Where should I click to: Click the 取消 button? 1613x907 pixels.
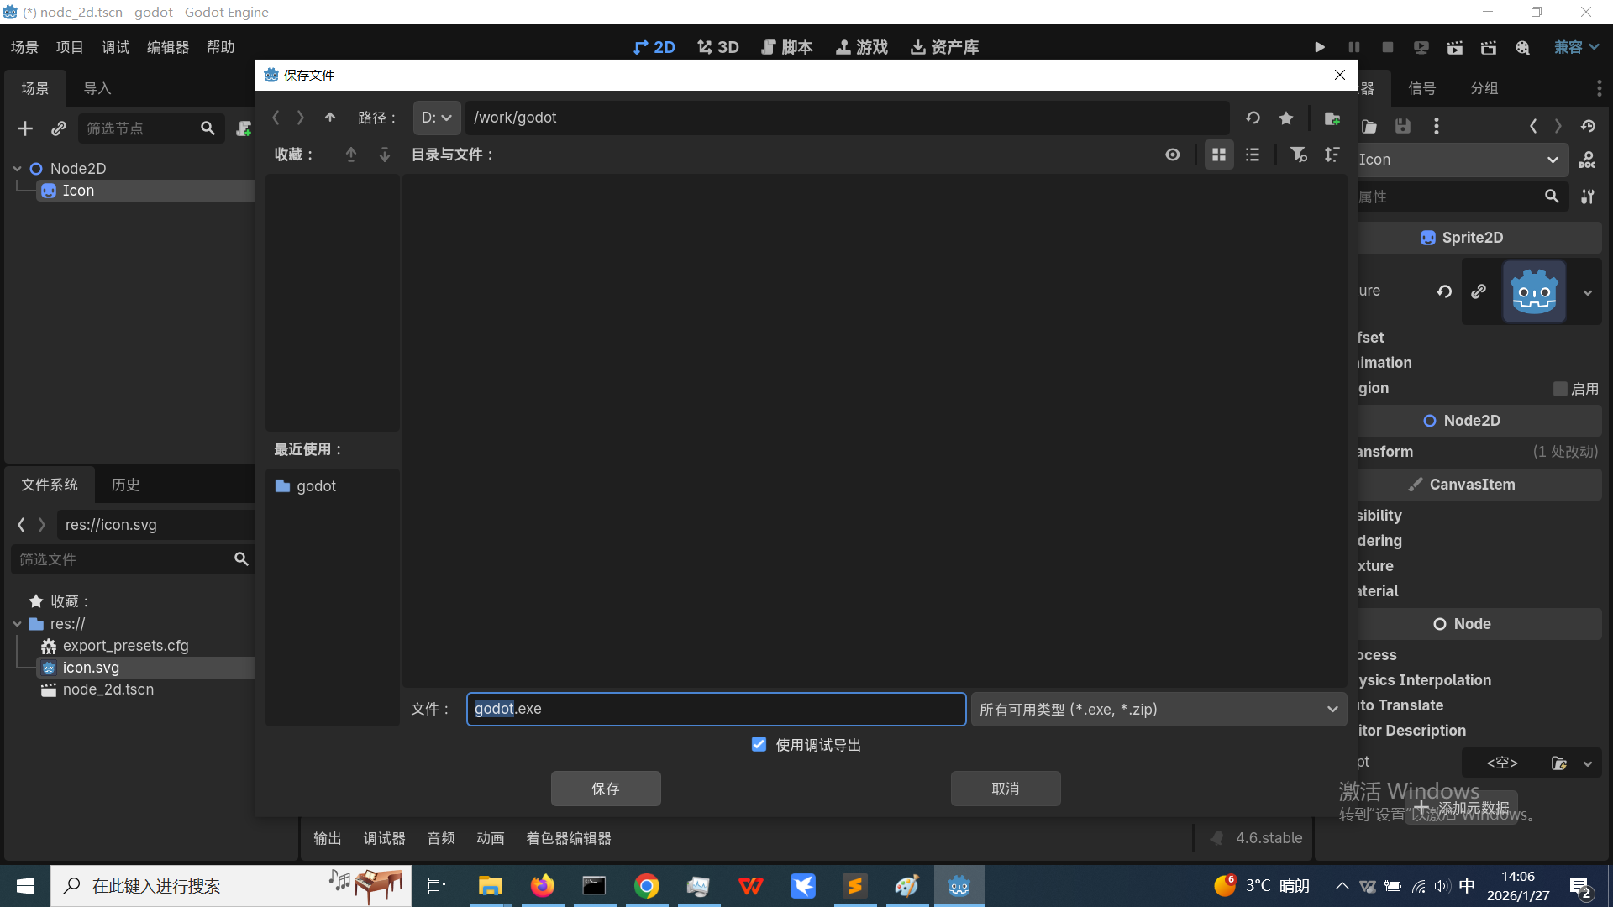click(1005, 789)
